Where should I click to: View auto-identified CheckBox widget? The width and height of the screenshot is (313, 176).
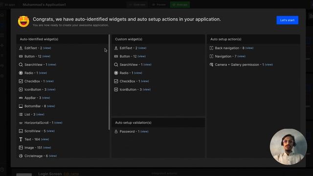click(50, 81)
